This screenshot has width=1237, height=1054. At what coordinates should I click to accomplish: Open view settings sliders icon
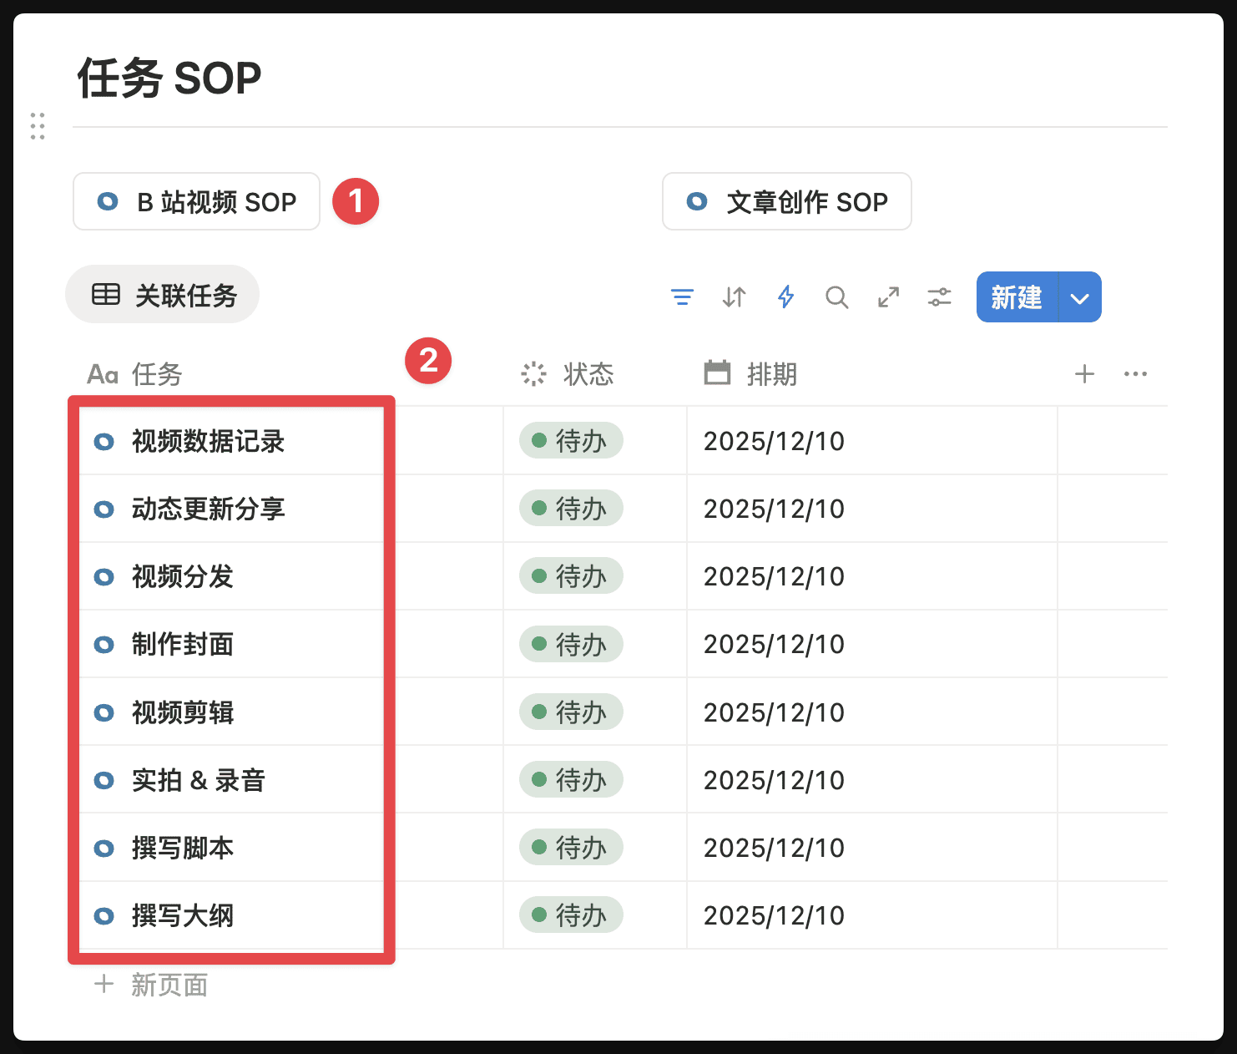(x=939, y=297)
